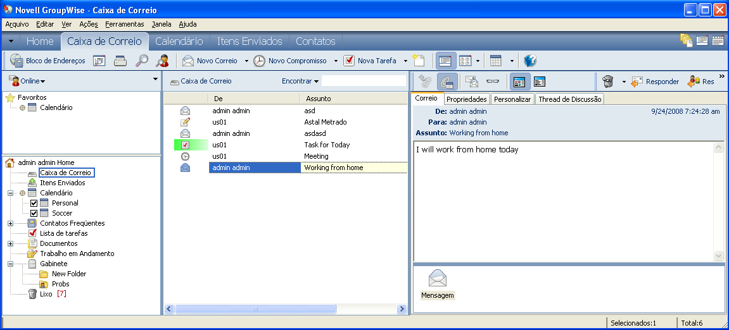Click the draft pencil icon beside Astal Metrado
The width and height of the screenshot is (729, 330).
pos(185,122)
